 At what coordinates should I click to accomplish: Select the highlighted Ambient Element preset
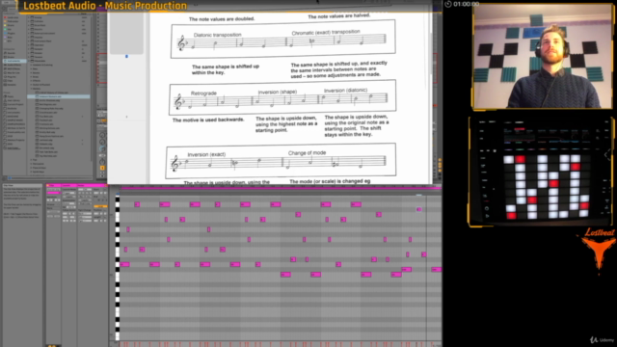point(59,96)
